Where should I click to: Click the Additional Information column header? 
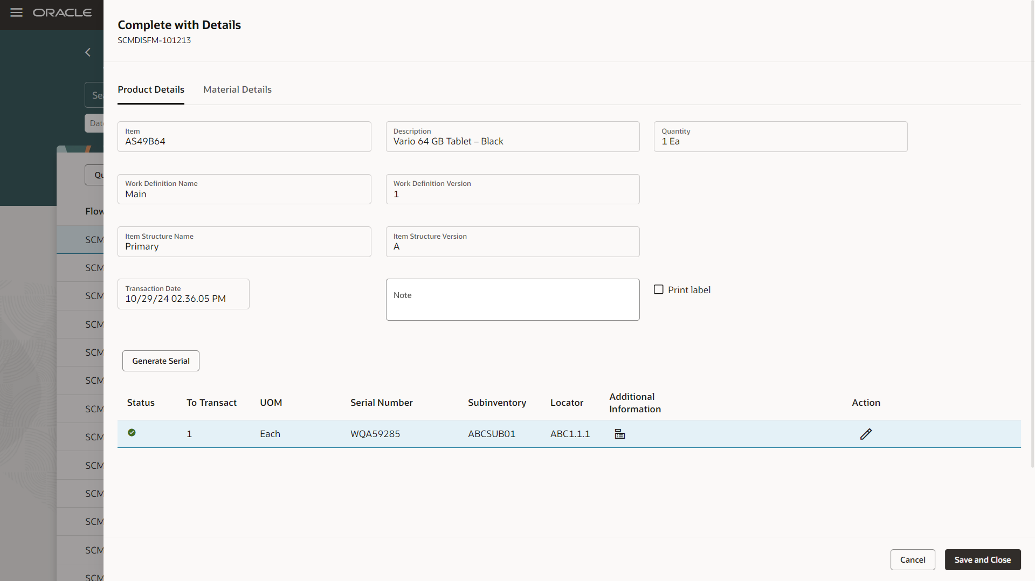tap(635, 403)
